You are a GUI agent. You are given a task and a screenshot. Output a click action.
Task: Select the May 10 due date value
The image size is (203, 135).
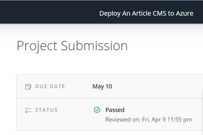click(102, 87)
